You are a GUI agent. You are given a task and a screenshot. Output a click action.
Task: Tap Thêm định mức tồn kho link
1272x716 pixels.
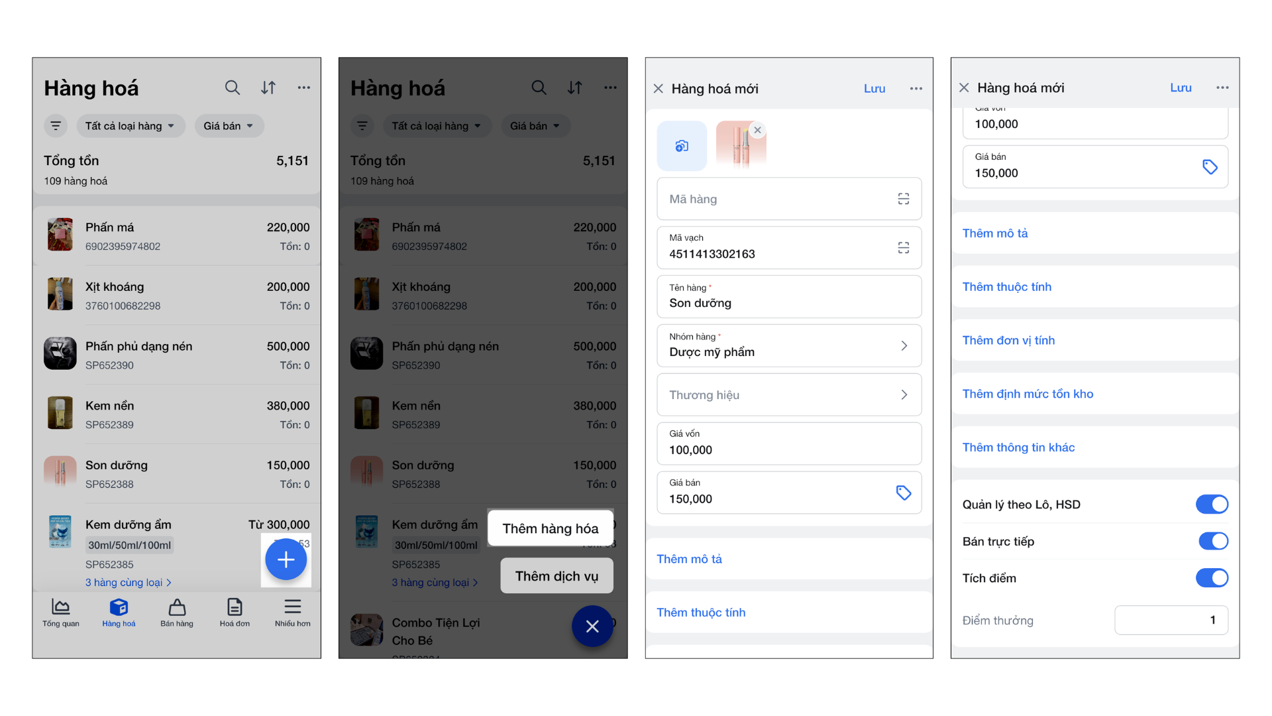tap(1028, 394)
